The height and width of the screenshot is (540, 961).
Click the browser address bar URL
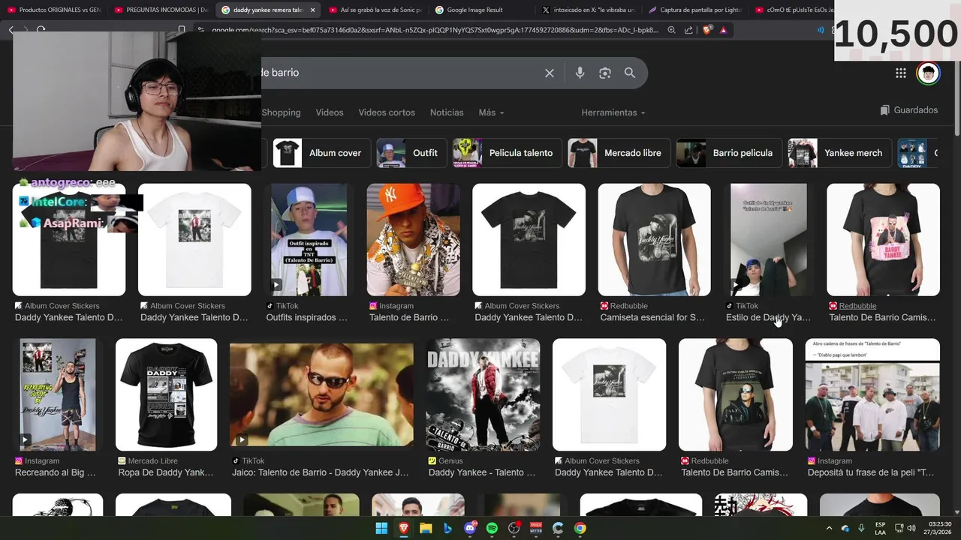point(435,30)
